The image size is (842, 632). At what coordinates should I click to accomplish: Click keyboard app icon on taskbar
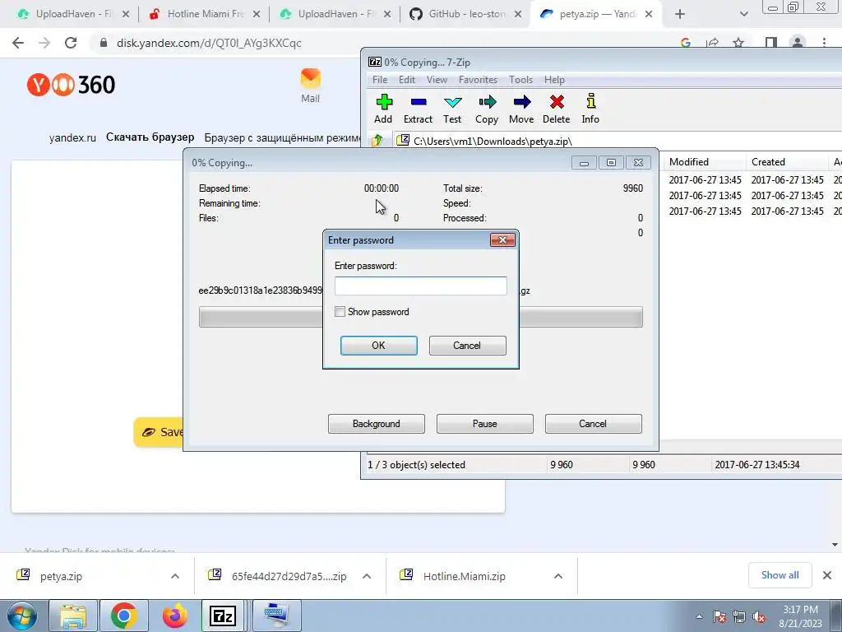pyautogui.click(x=276, y=616)
